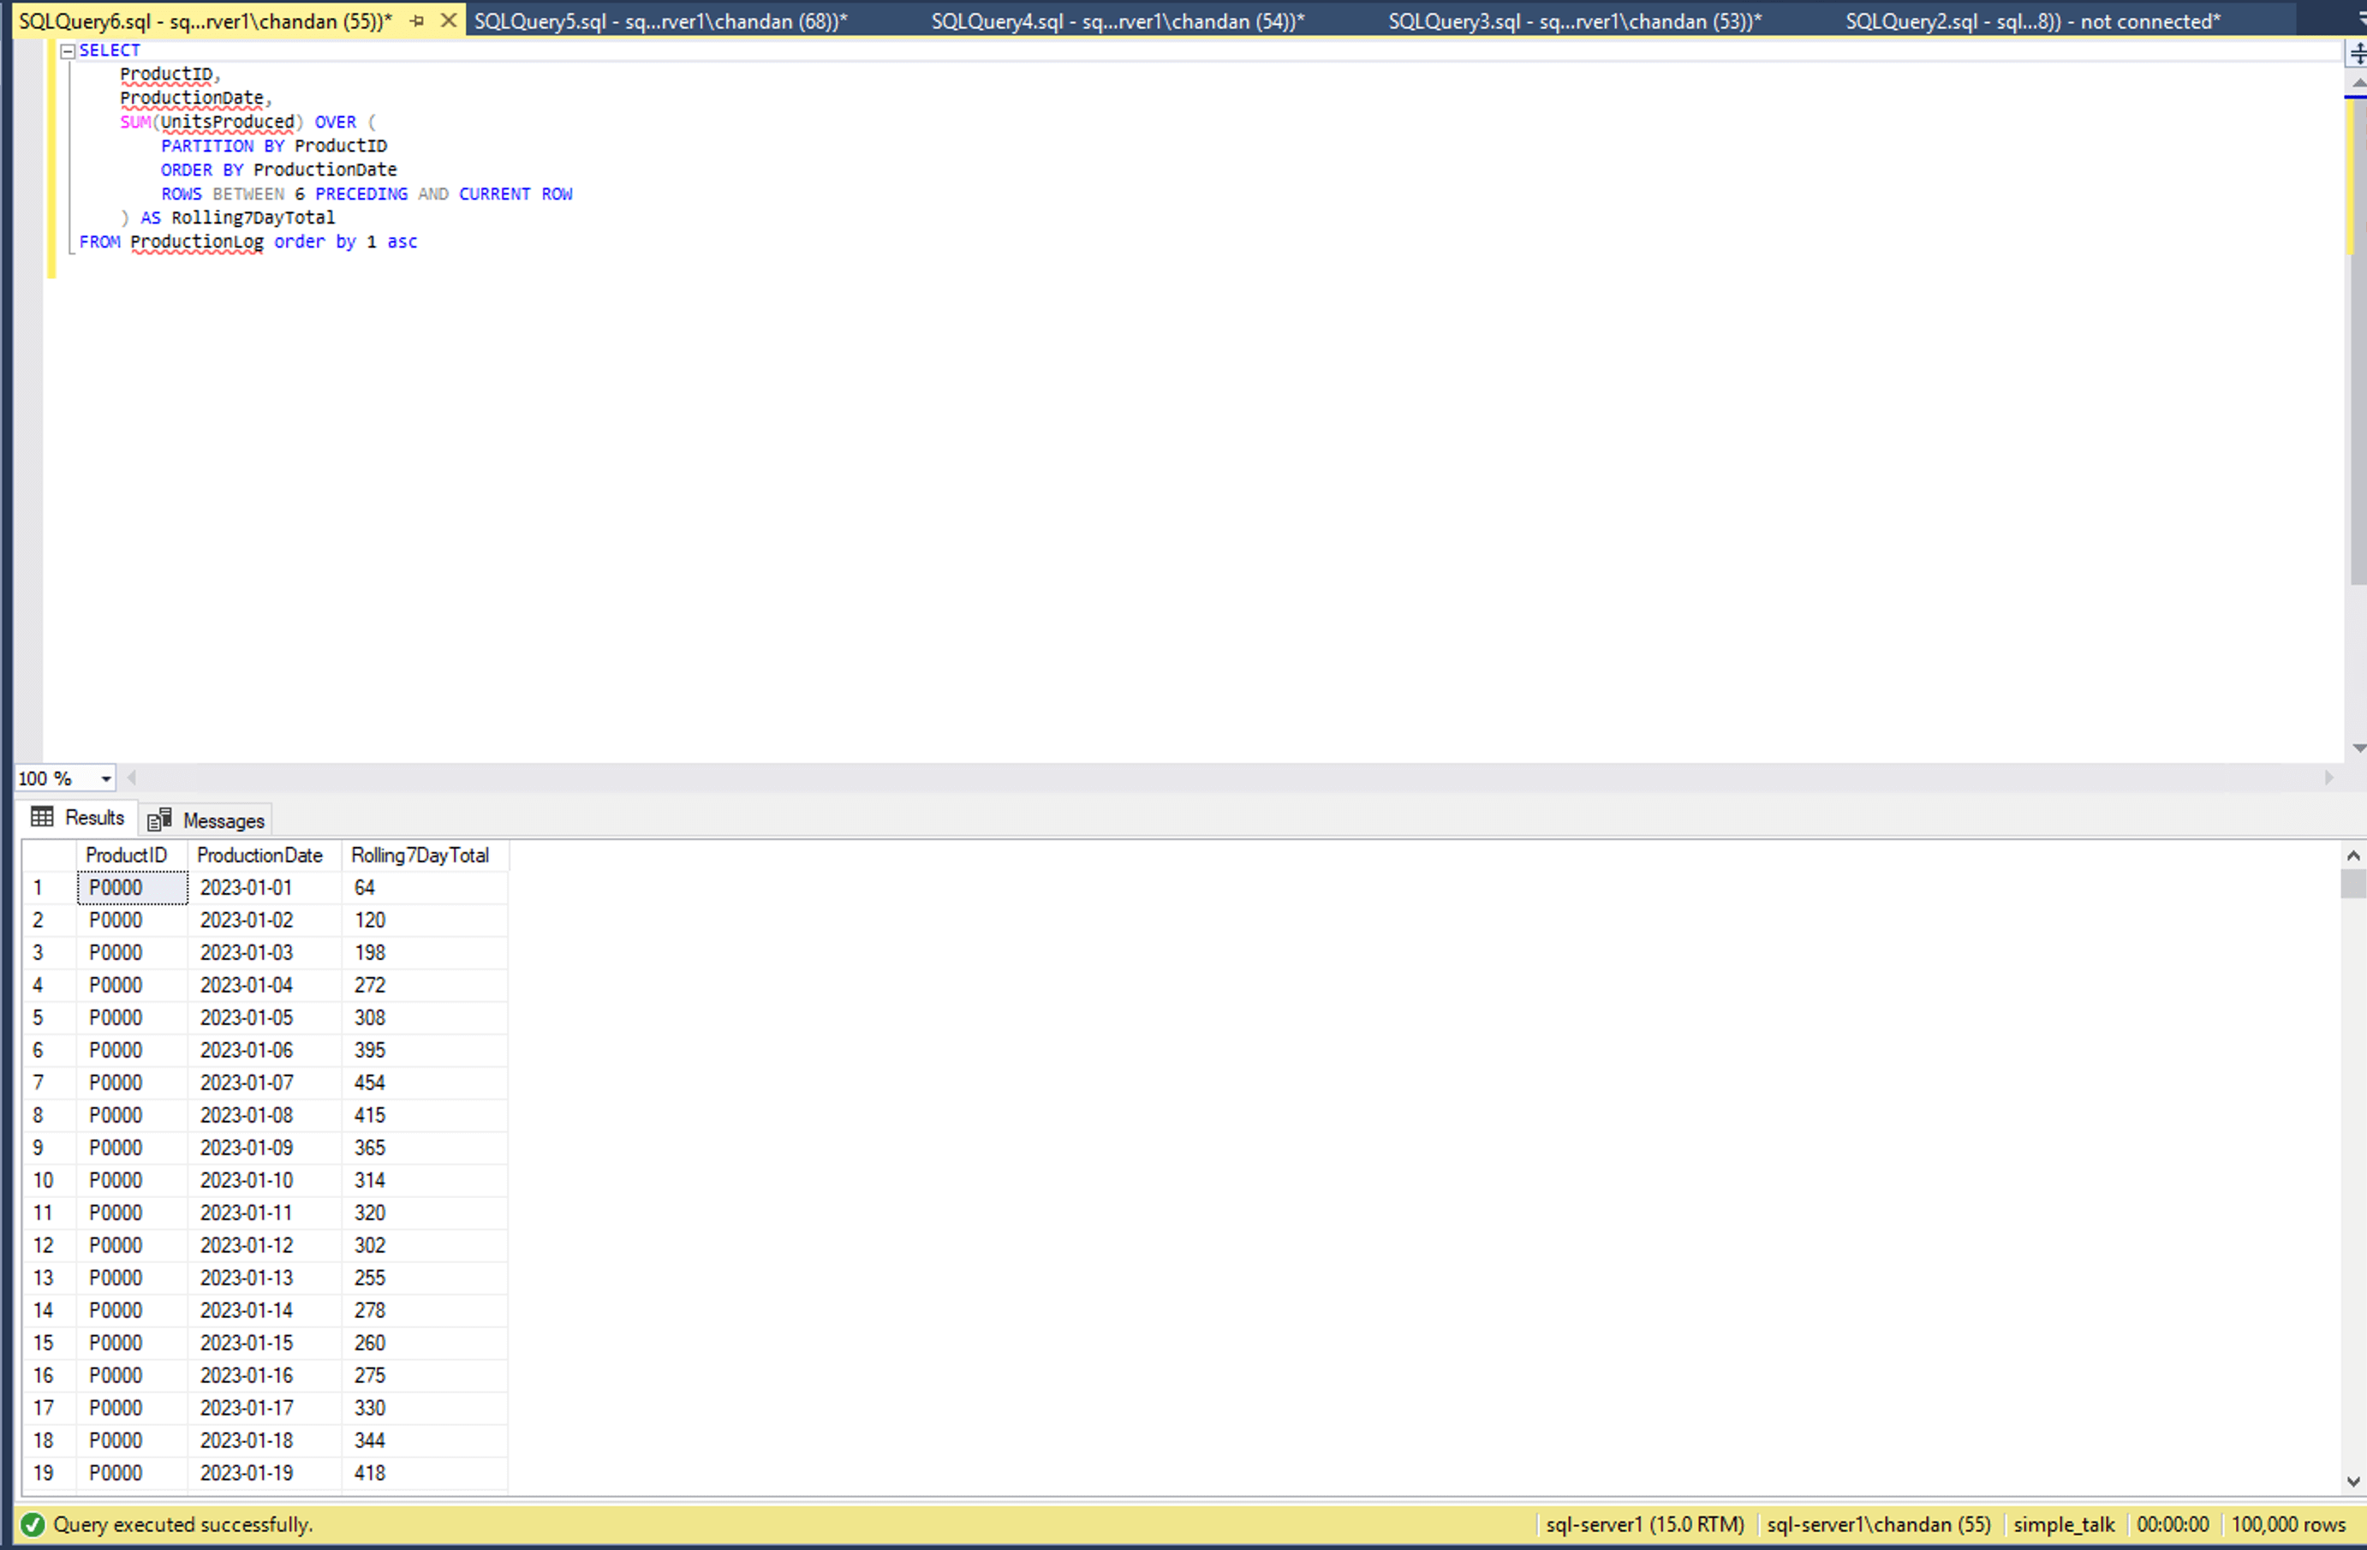Click the Messages tab icon
The height and width of the screenshot is (1550, 2367).
[159, 820]
